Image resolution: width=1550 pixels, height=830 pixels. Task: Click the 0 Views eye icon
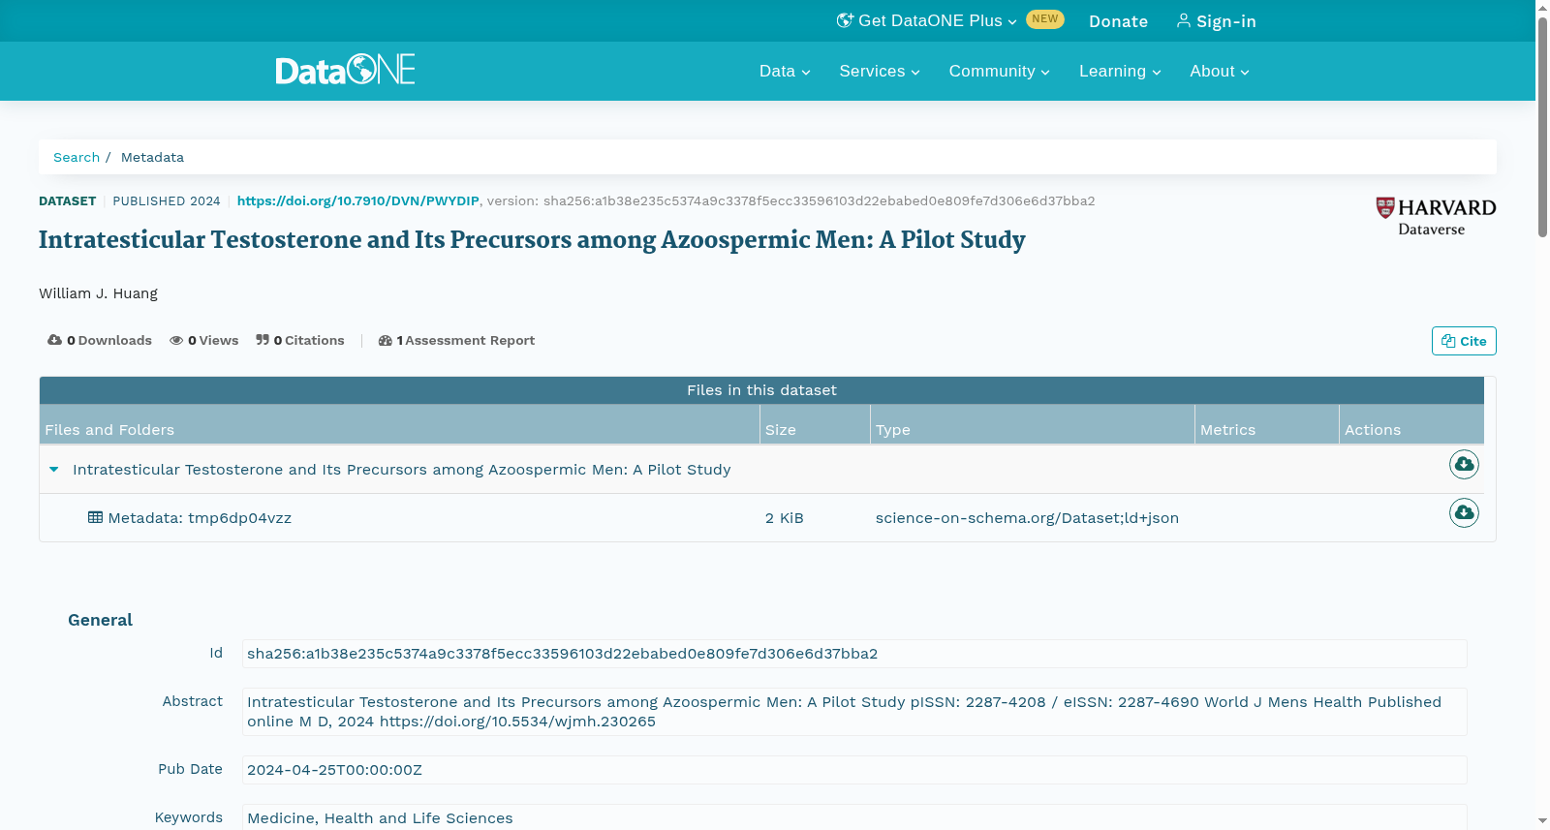(x=176, y=340)
